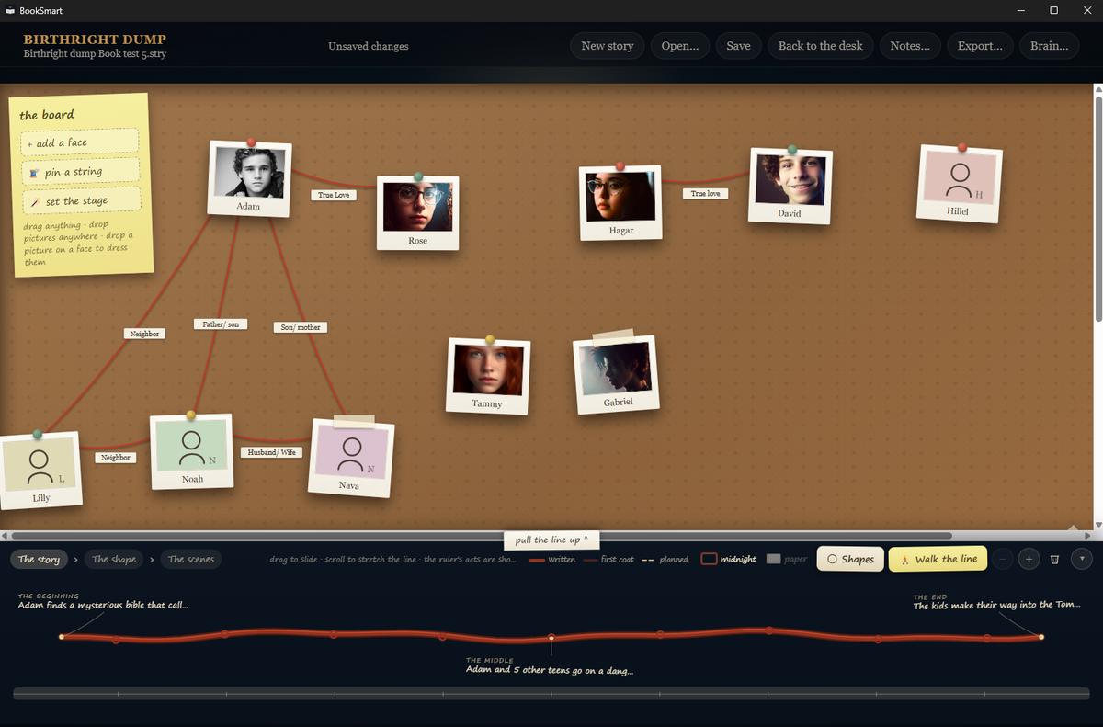Click the green pin on David's card
The image size is (1103, 727).
click(x=791, y=149)
